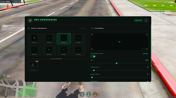Click the Size percentage value
The image size is (176, 98).
click(147, 60)
